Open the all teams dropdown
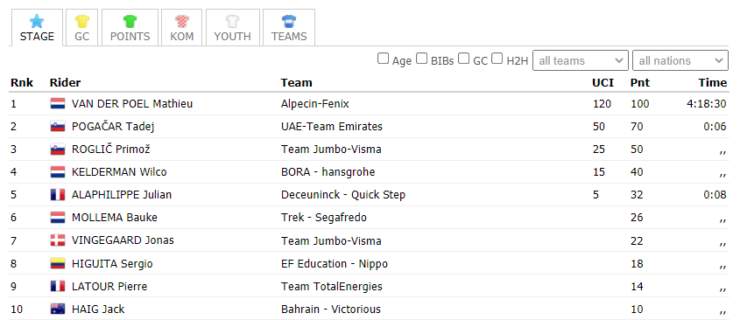Viewport: 740px width, 320px height. point(581,60)
